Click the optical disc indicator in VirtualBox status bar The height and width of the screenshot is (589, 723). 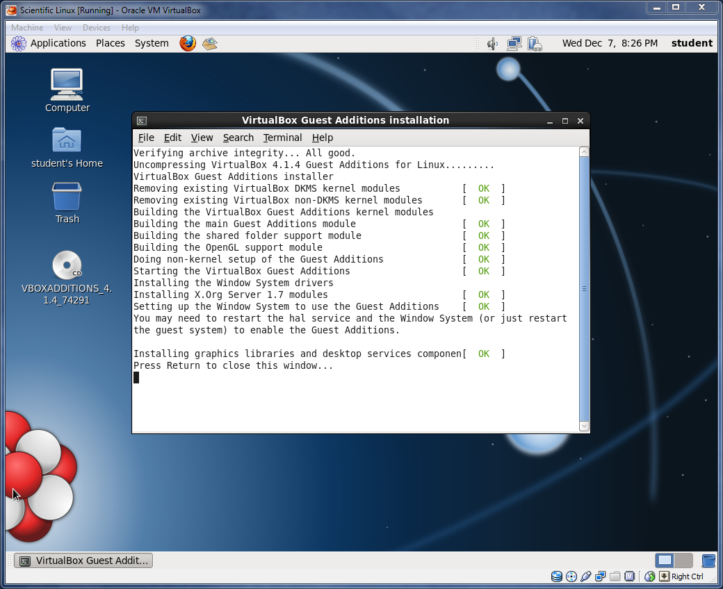[571, 576]
